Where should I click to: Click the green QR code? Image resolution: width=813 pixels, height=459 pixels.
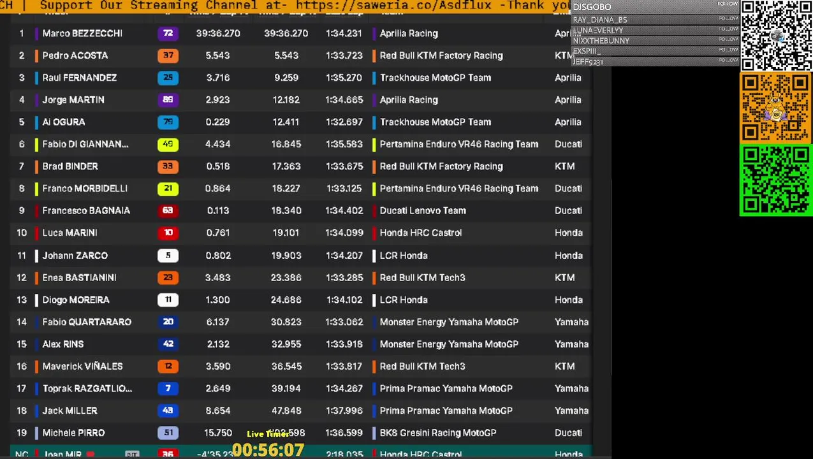(x=776, y=180)
